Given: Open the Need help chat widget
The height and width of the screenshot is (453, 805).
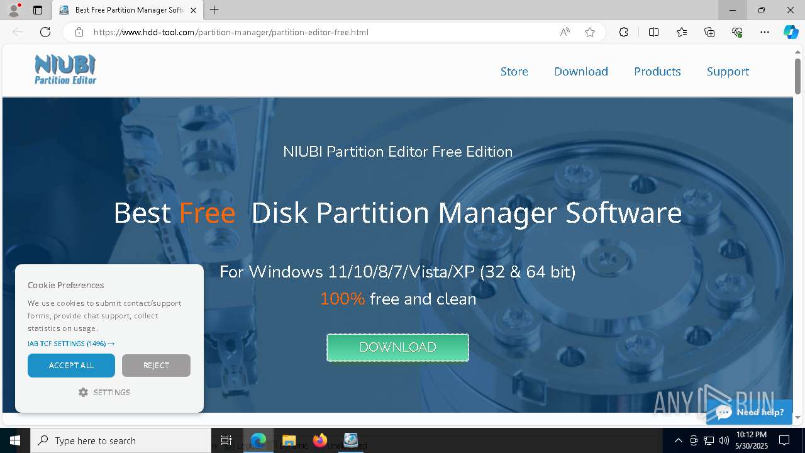Looking at the screenshot, I should [750, 412].
